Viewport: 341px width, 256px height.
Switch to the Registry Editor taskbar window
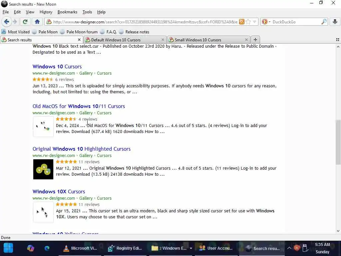pyautogui.click(x=125, y=248)
